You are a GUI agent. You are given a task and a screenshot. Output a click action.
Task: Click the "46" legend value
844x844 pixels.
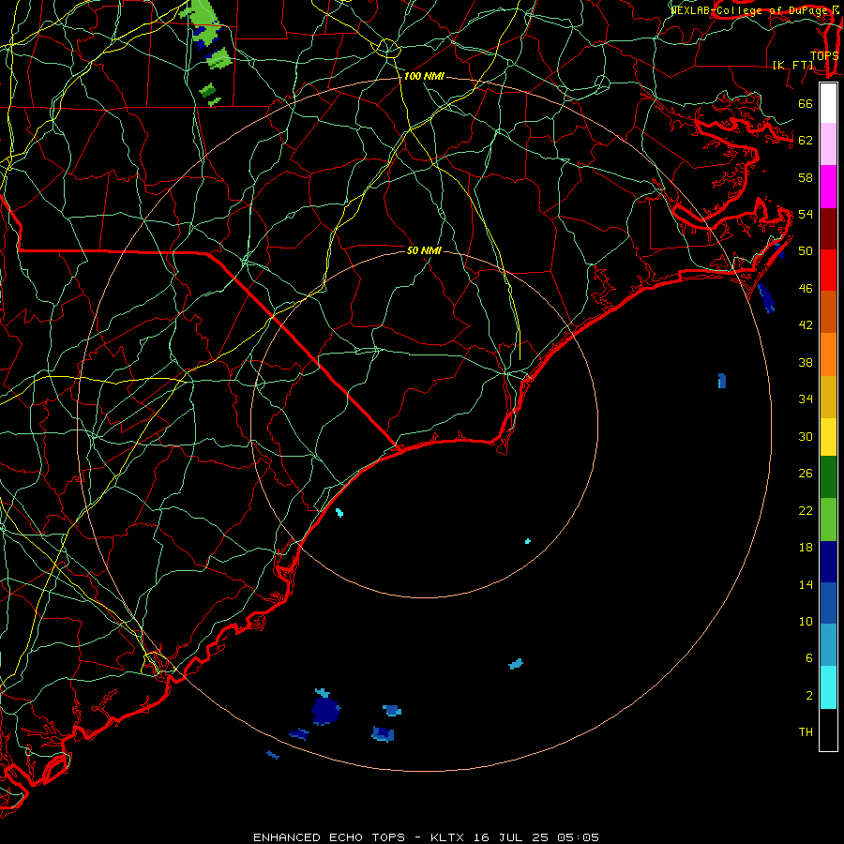tap(806, 289)
